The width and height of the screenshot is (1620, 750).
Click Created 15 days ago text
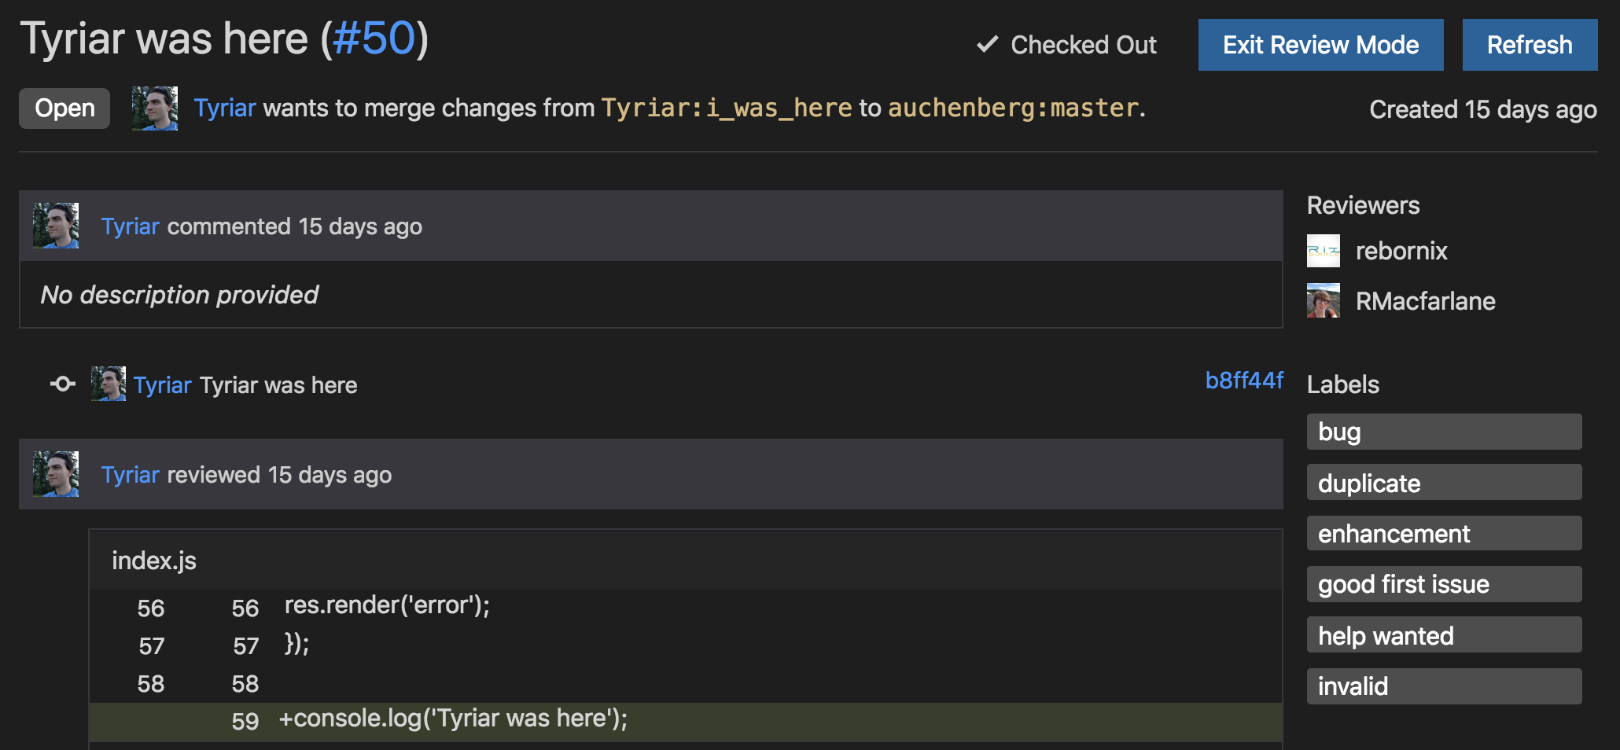(1483, 109)
